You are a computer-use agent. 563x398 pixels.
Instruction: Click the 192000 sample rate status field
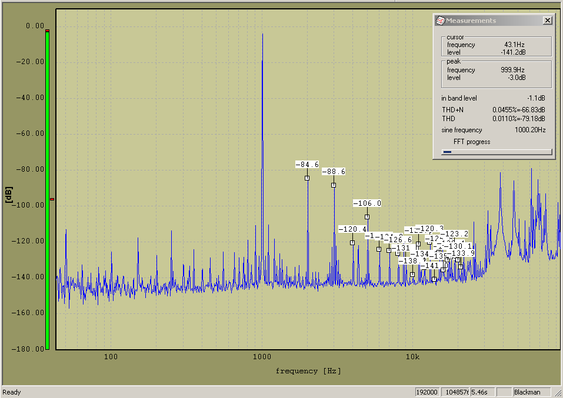coord(428,392)
